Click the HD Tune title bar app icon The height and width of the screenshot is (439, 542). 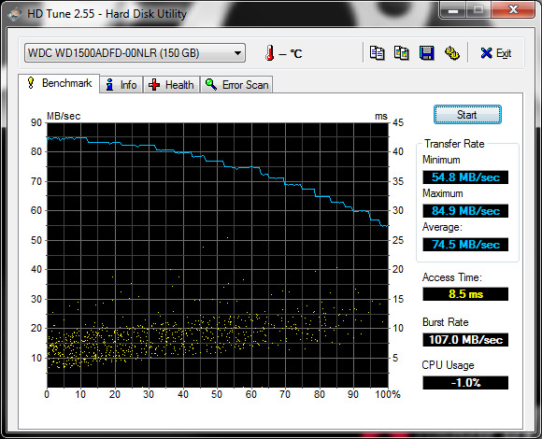click(x=15, y=14)
